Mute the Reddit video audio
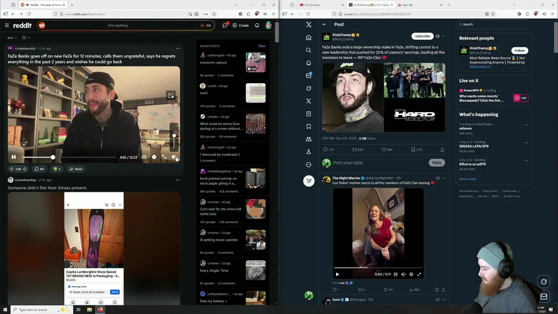 click(174, 157)
